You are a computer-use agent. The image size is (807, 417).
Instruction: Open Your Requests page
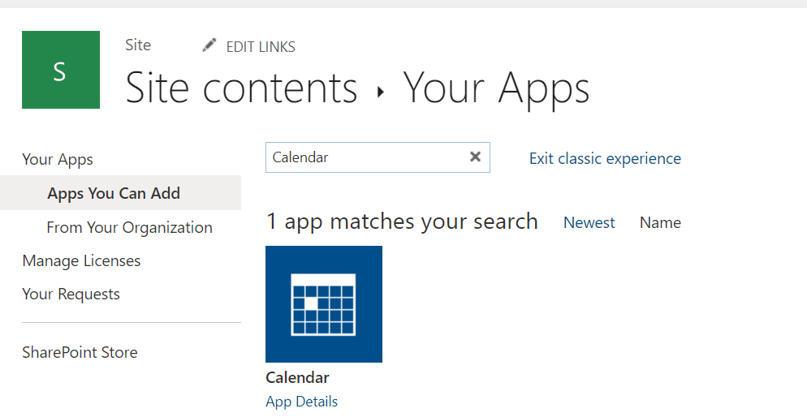click(x=71, y=294)
